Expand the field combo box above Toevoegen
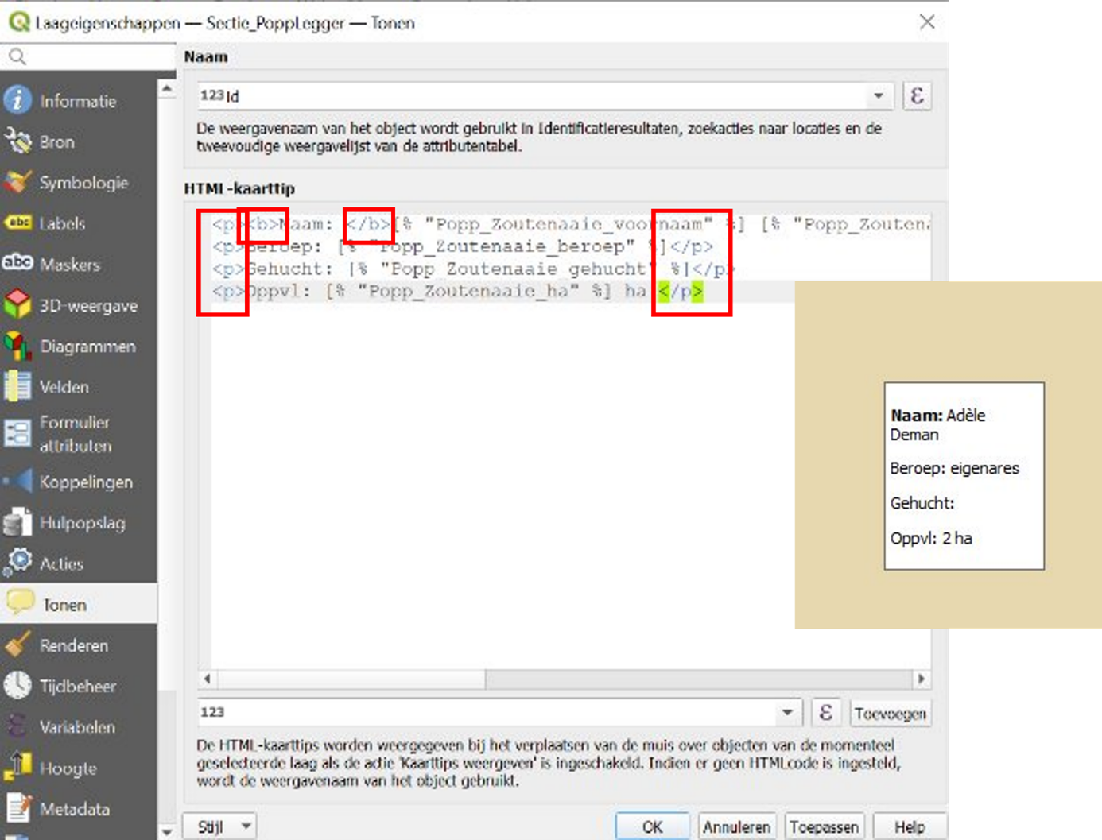1102x840 pixels. point(788,712)
